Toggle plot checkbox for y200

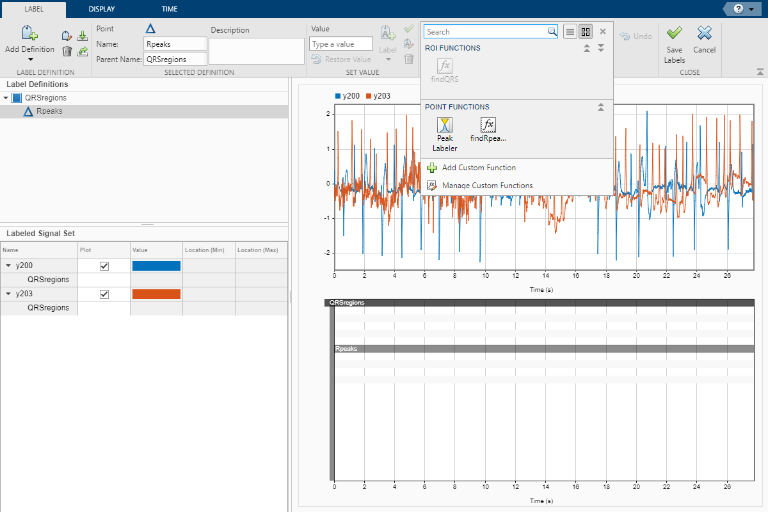(x=104, y=266)
